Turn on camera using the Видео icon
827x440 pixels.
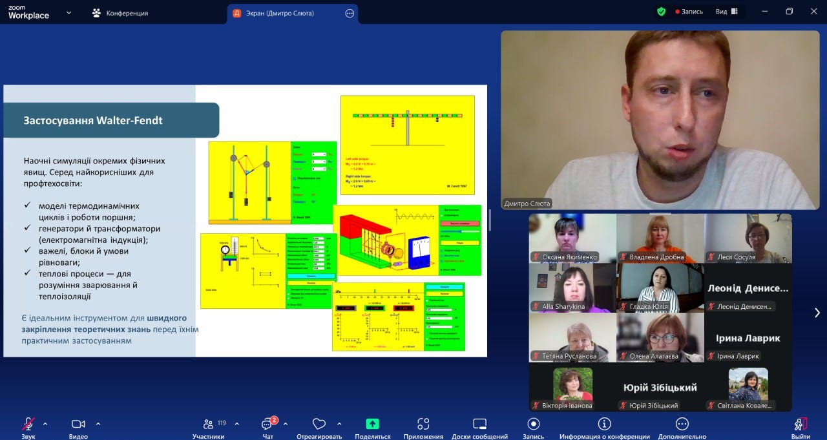(78, 424)
